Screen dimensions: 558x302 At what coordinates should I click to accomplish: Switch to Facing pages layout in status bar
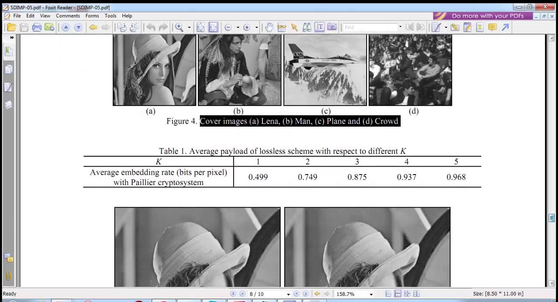(x=417, y=294)
